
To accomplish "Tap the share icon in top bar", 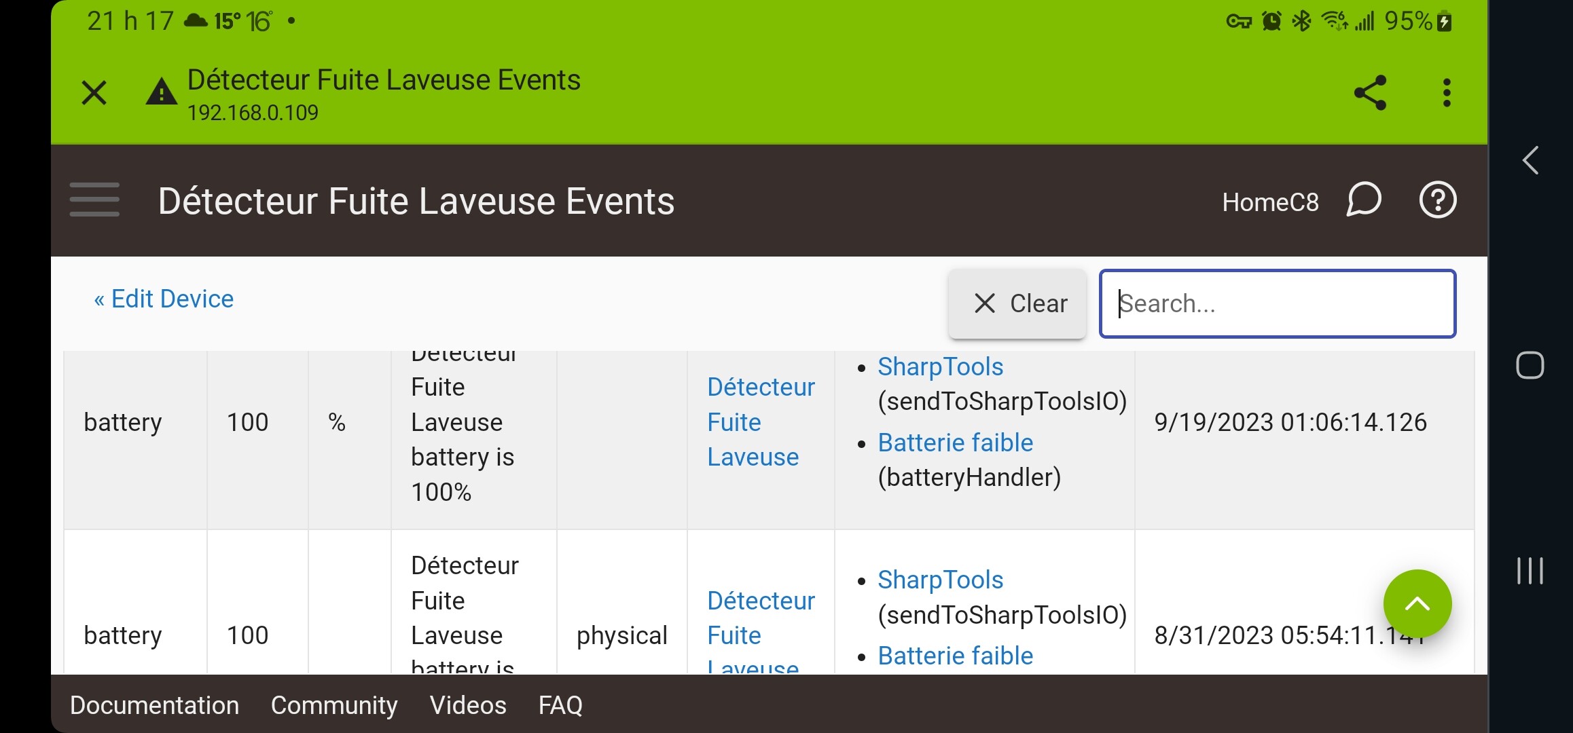I will [x=1369, y=93].
